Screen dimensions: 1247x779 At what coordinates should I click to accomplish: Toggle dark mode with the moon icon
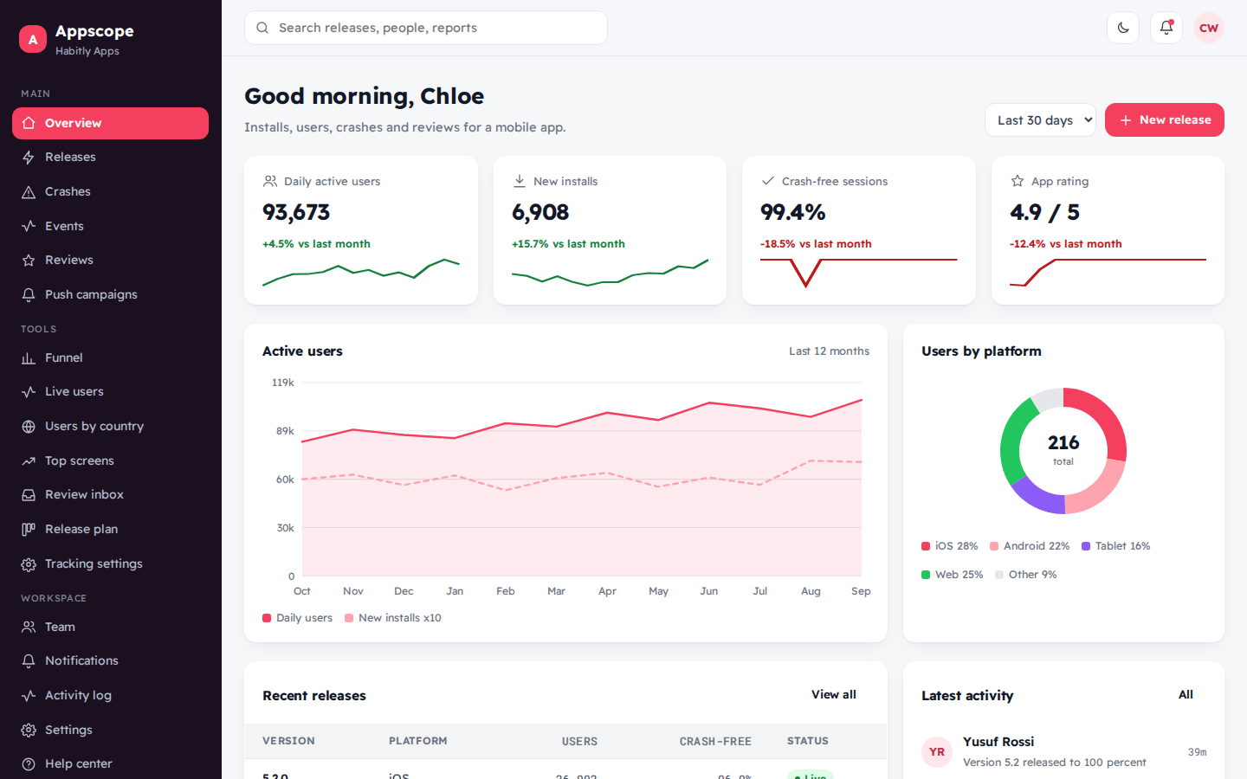coord(1123,28)
